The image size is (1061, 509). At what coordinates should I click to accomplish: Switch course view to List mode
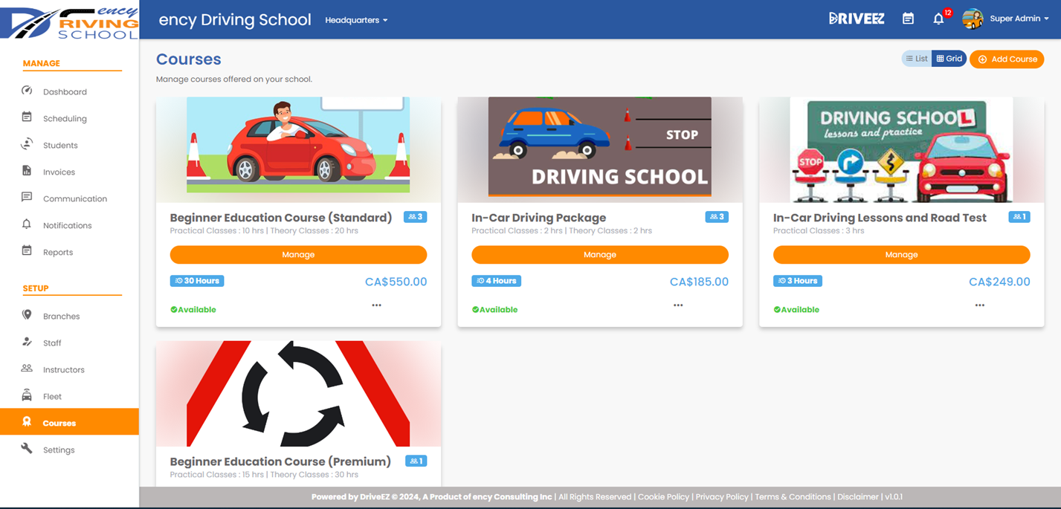916,58
